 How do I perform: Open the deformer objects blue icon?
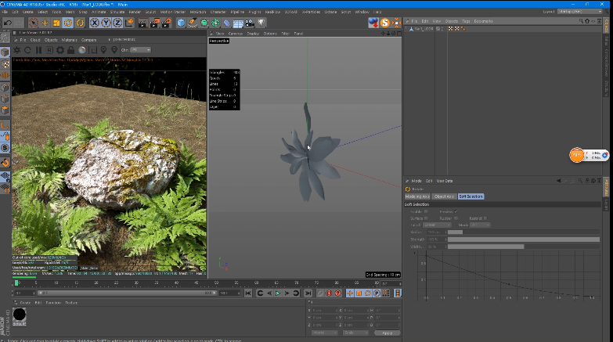[x=227, y=23]
